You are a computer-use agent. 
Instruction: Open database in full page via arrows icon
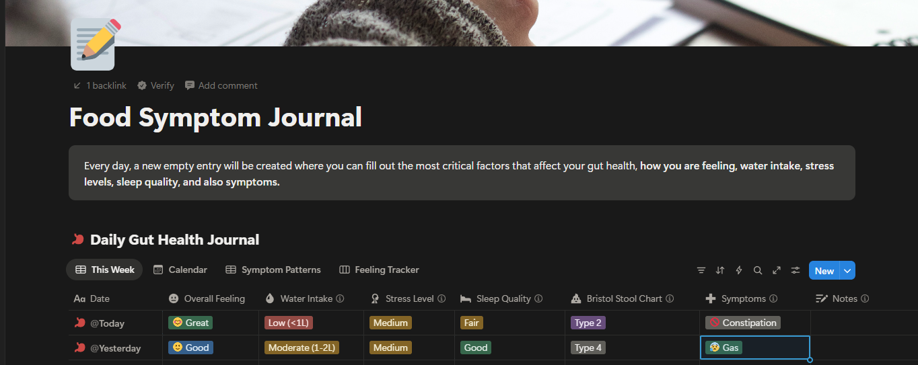(777, 270)
